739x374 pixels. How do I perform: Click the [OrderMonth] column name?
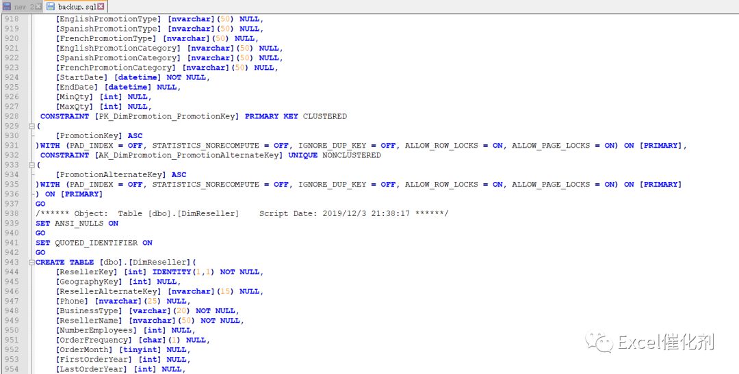click(x=84, y=349)
